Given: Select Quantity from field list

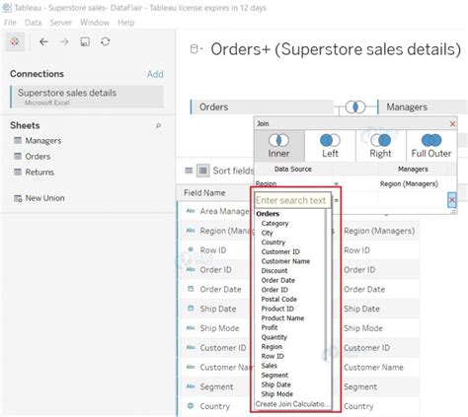Looking at the screenshot, I should pos(274,337).
